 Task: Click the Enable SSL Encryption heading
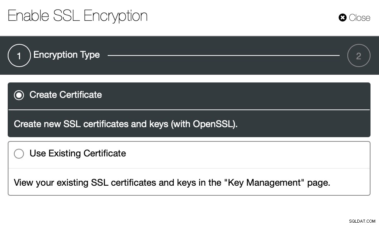pyautogui.click(x=78, y=16)
